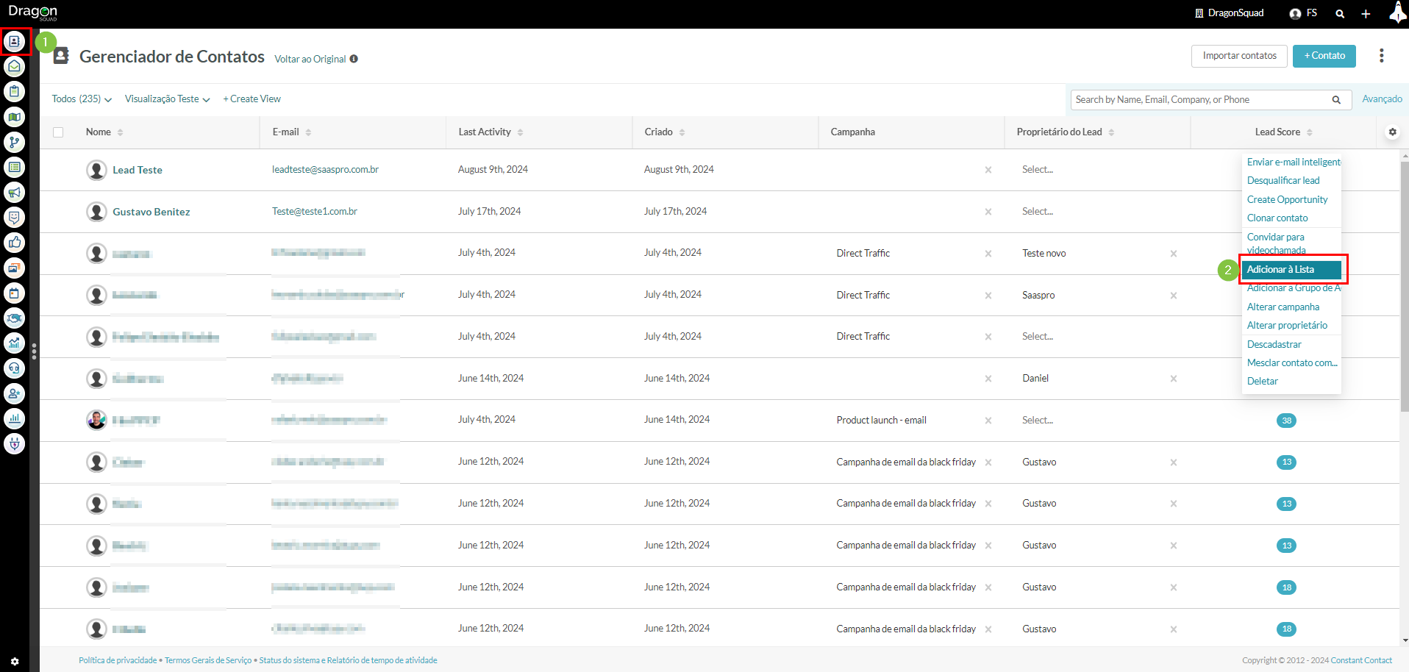This screenshot has height=672, width=1409.
Task: Remove the Product launch - email campaign
Action: coord(988,421)
